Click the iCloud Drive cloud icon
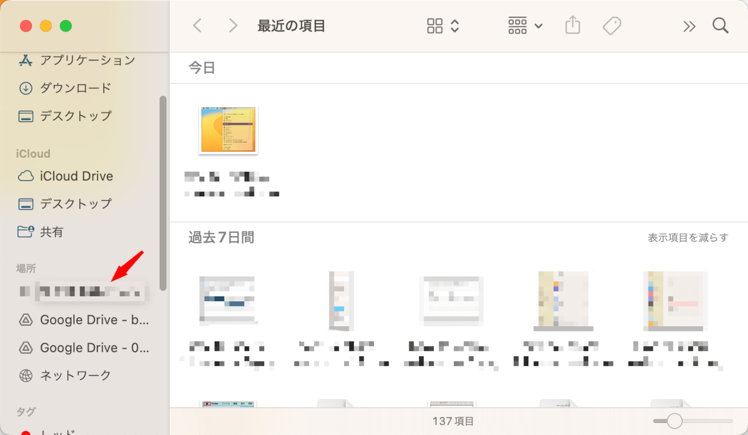748x435 pixels. click(x=26, y=176)
